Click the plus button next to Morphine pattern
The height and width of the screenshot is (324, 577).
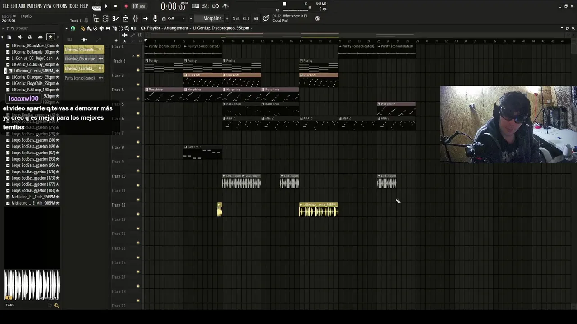(227, 18)
